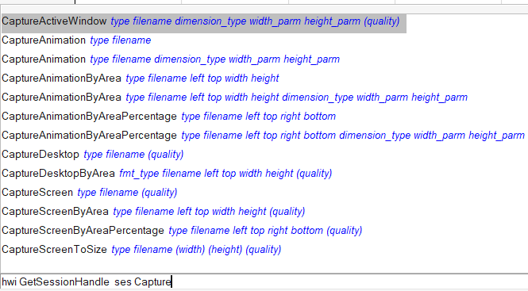Click the GetSessionHandle word in the input
The image size is (528, 291).
coord(64,282)
